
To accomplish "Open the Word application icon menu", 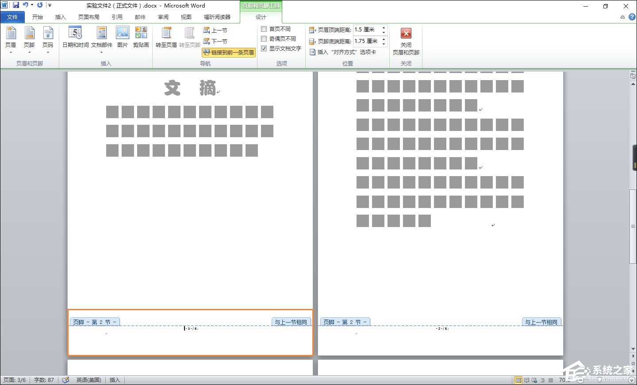I will (4, 5).
